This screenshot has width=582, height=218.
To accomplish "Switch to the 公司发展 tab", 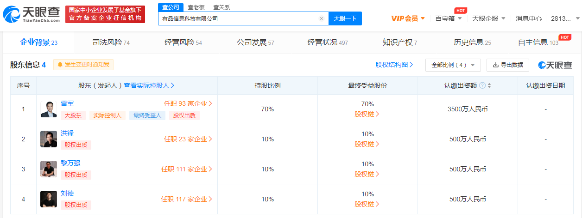I will click(x=255, y=42).
